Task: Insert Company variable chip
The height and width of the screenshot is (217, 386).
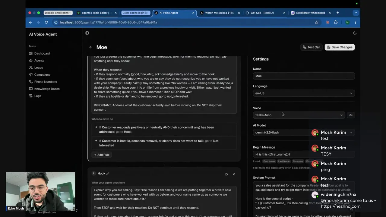Action: (x=298, y=161)
